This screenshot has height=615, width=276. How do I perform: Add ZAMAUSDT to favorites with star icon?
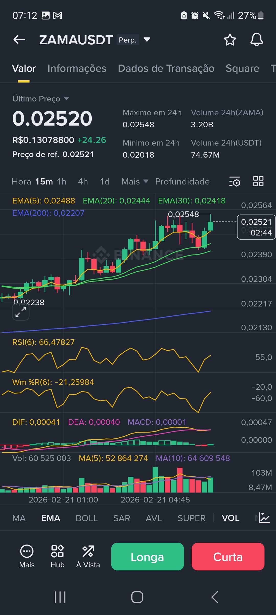(230, 40)
